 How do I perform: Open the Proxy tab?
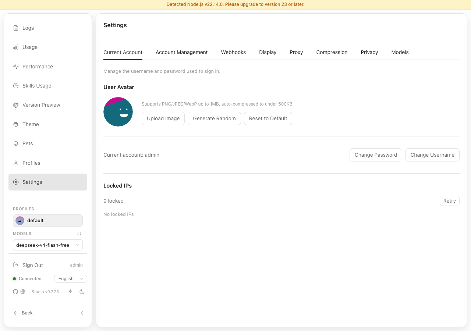296,52
